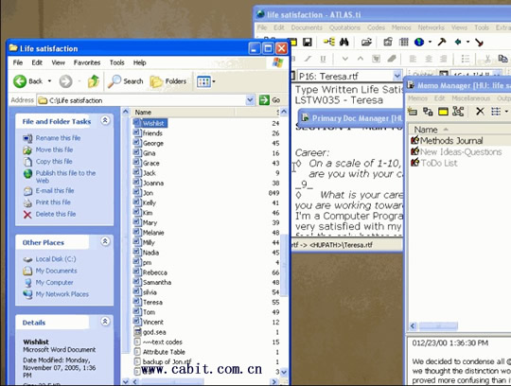Collapse the File and Folder Tasks panel
The height and width of the screenshot is (386, 511).
click(105, 120)
